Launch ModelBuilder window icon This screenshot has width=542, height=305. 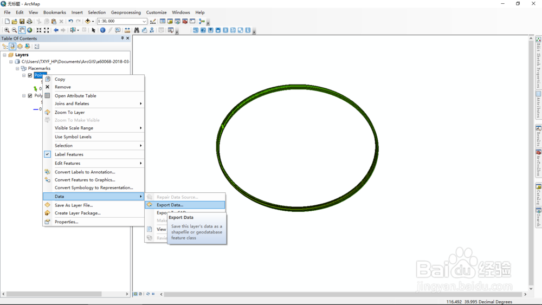[x=202, y=22]
